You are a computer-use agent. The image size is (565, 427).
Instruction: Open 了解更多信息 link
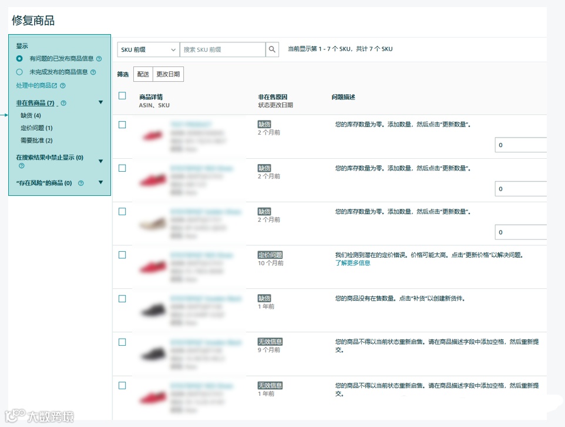pyautogui.click(x=353, y=263)
